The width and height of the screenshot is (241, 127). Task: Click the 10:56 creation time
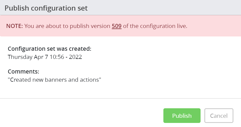57,57
